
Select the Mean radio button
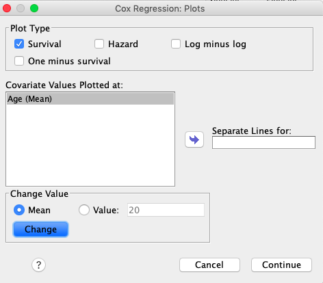click(19, 210)
